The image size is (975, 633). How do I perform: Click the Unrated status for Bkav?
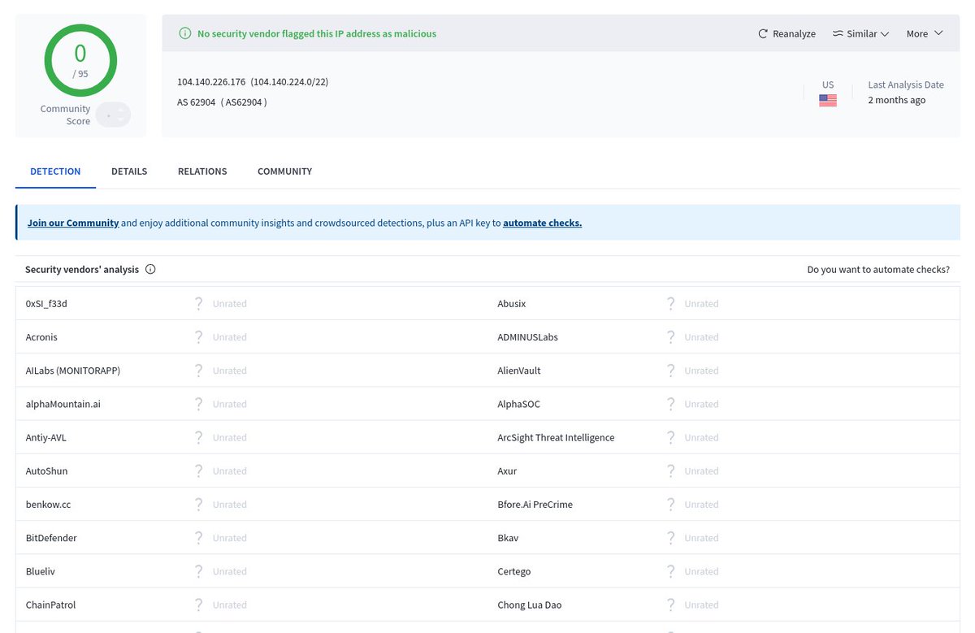701,538
